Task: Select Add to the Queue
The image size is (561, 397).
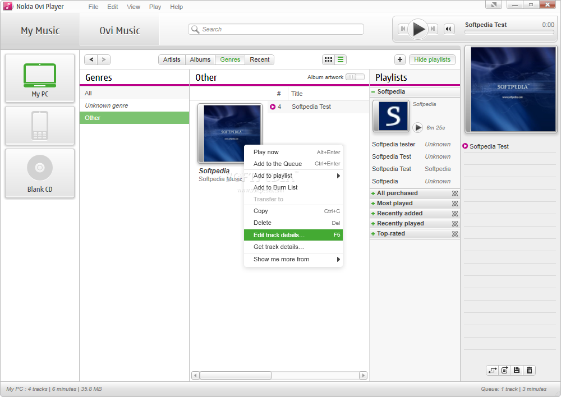Action: coord(293,164)
